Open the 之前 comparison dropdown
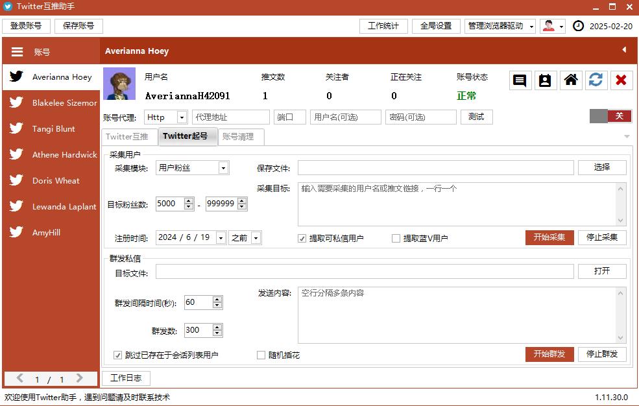 click(256, 238)
